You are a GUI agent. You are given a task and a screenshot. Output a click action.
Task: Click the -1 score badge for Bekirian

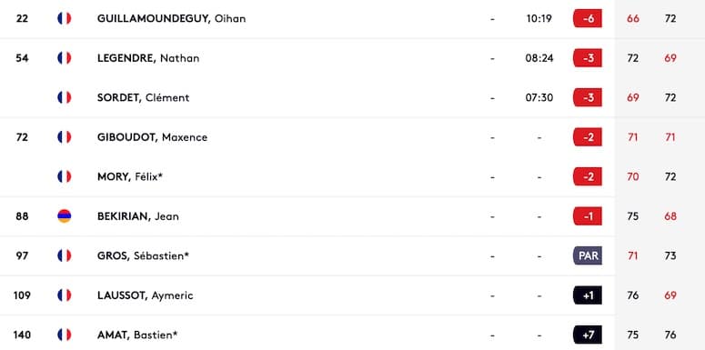(588, 216)
